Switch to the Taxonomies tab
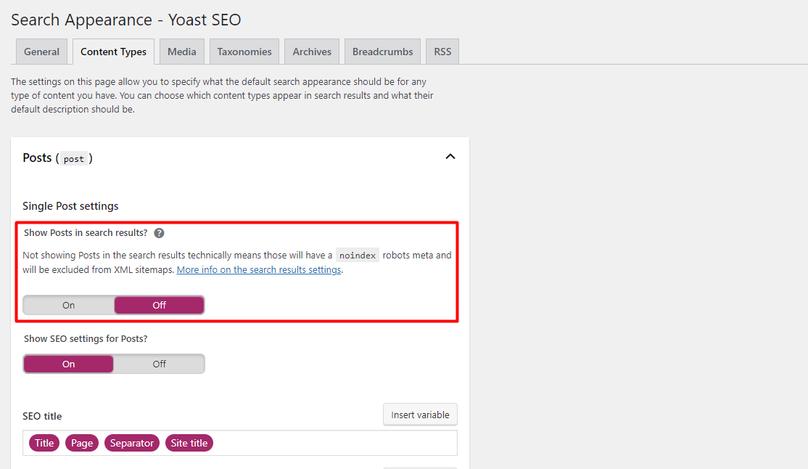Viewport: 808px width, 469px height. 244,51
